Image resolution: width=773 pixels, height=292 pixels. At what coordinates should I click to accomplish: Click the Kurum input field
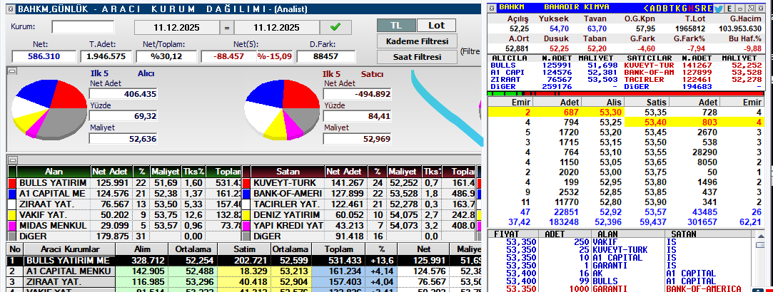83,27
